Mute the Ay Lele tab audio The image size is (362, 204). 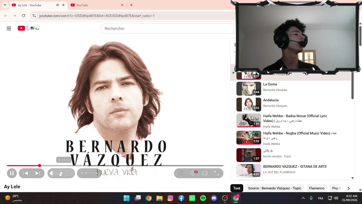click(x=57, y=5)
